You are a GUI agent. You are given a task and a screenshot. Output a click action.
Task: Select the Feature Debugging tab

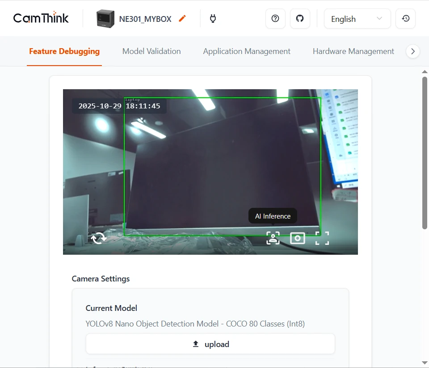64,51
